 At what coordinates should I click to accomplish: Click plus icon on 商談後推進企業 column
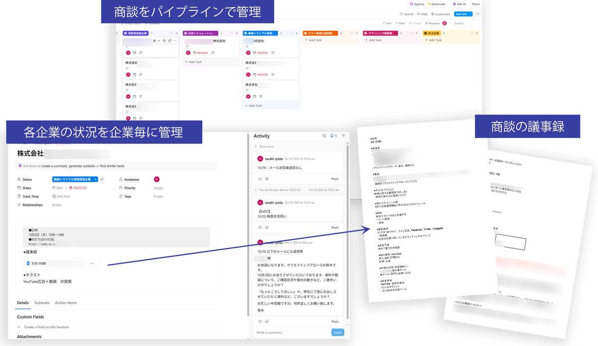tap(176, 33)
